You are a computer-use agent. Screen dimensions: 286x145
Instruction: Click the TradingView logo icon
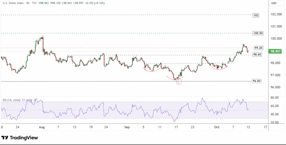pyautogui.click(x=5, y=138)
